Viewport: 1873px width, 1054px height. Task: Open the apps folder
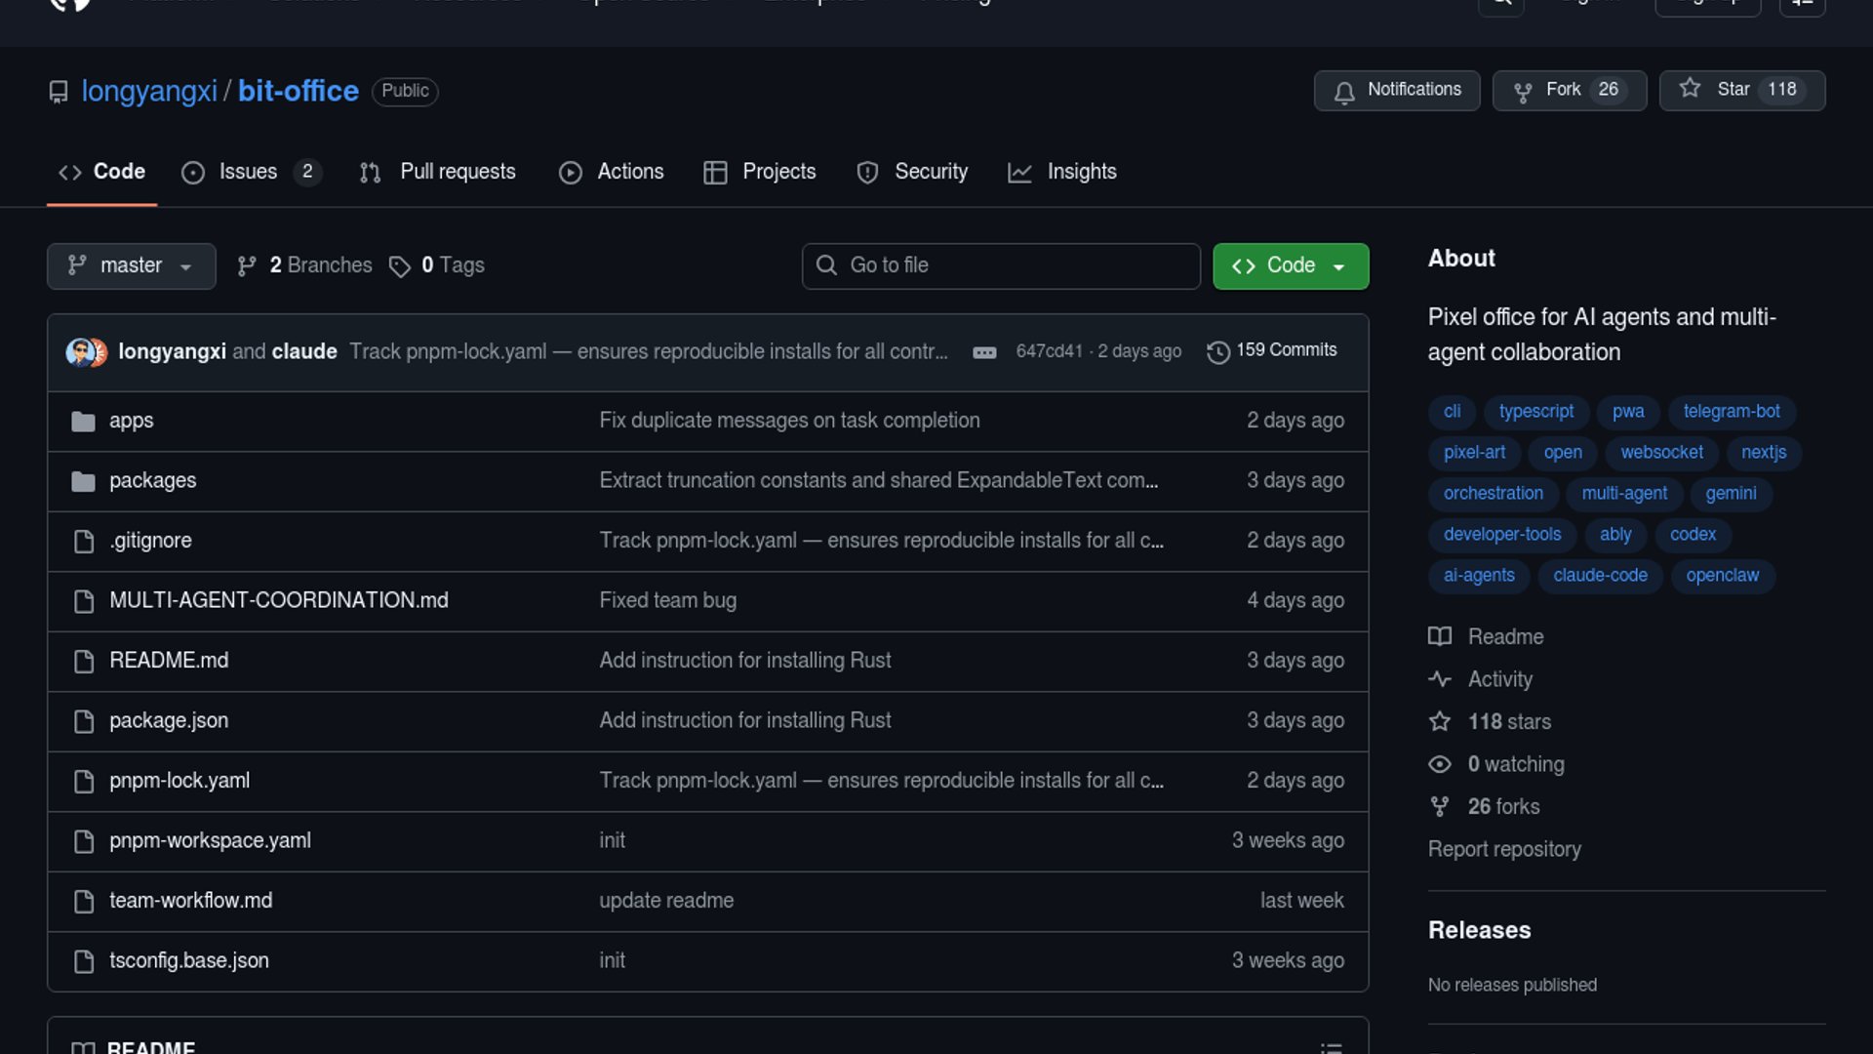131,421
